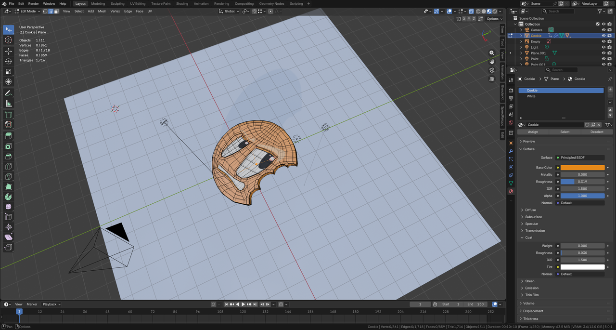Switch to the UV Editing workspace tab
616x330 pixels.
138,3
